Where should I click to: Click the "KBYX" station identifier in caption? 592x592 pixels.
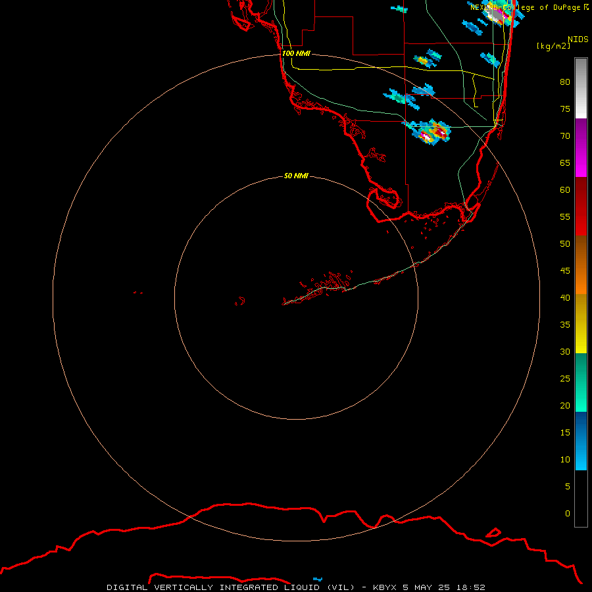(385, 587)
